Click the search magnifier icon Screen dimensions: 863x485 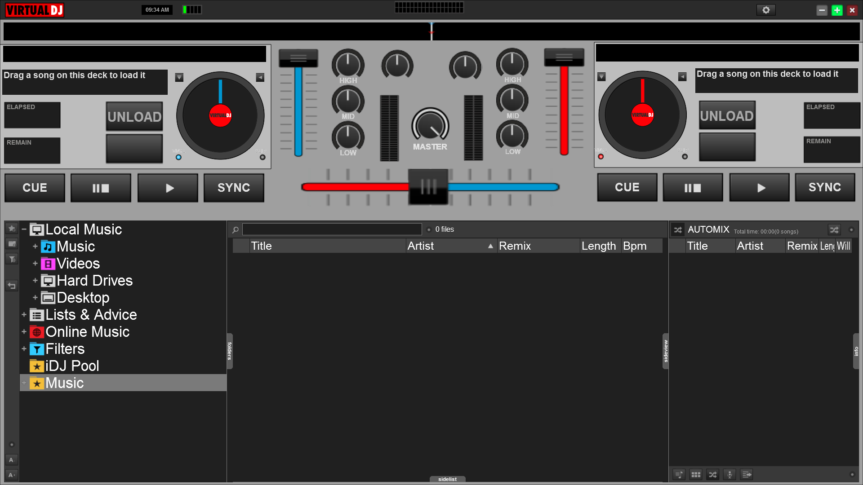(235, 230)
